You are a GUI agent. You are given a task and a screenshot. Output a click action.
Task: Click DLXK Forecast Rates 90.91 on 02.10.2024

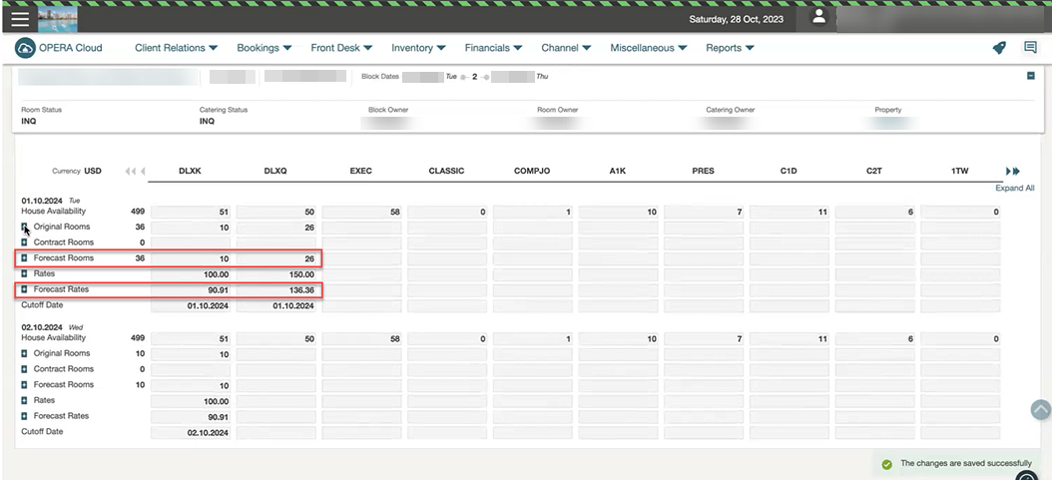[x=191, y=418]
